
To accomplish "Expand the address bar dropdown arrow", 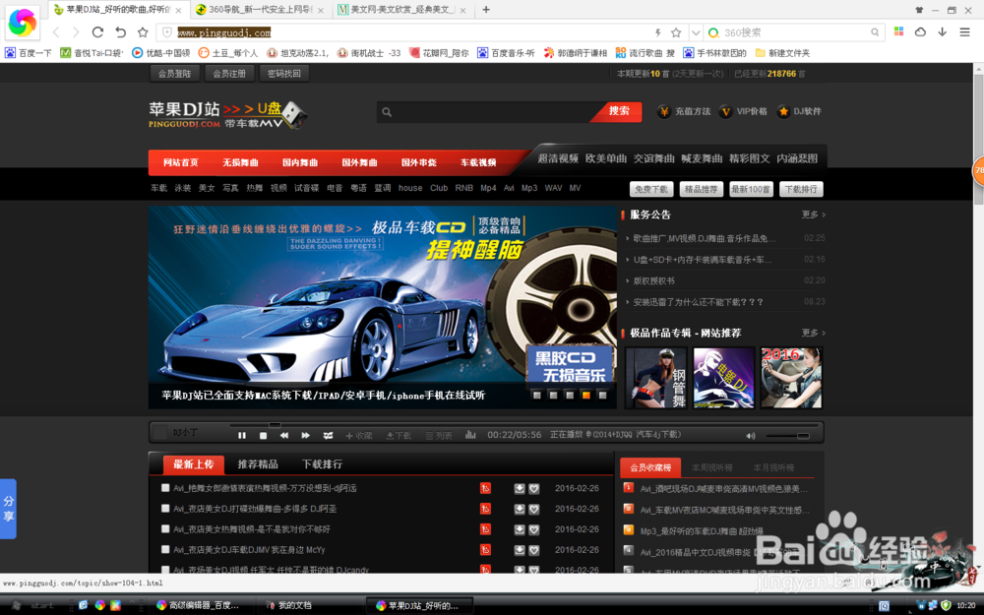I will pos(696,32).
